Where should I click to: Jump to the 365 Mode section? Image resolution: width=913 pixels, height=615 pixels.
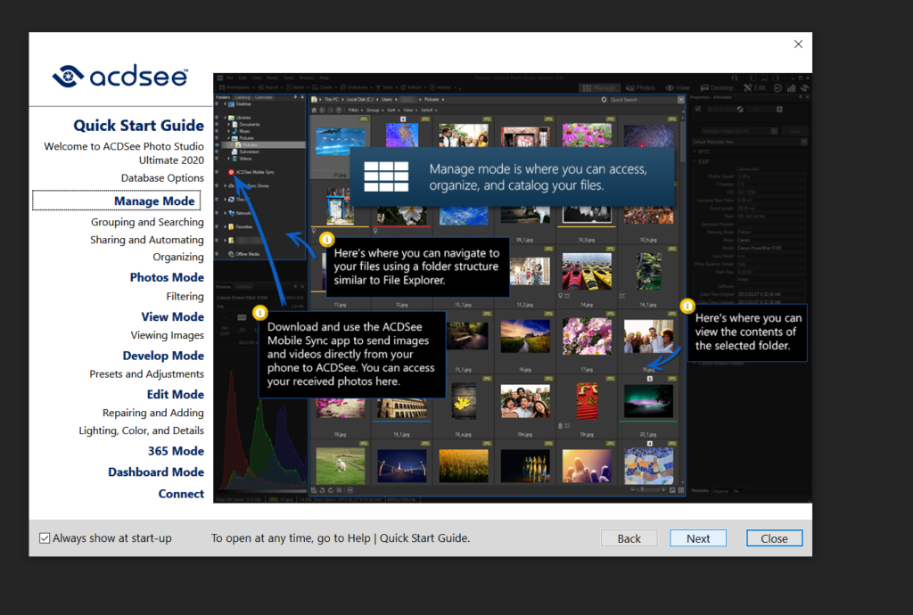pyautogui.click(x=177, y=451)
